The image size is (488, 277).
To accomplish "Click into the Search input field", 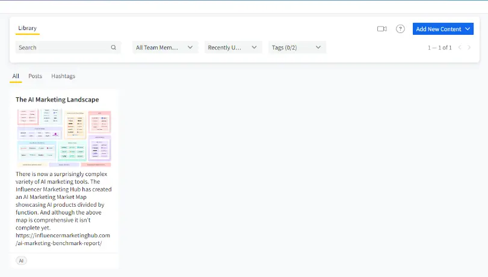I will 63,47.
